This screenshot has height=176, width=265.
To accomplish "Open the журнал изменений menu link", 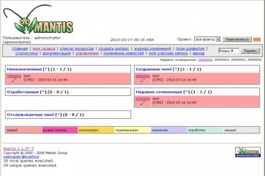I will (x=152, y=48).
